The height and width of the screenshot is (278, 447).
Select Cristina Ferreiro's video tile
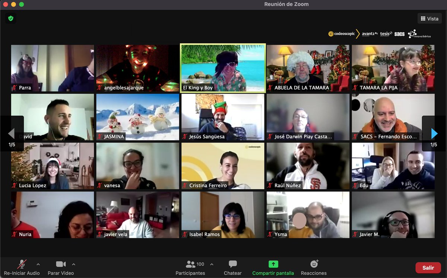coord(223,166)
